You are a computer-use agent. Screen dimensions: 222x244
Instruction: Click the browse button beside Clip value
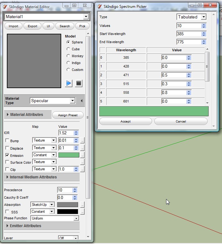[82, 169]
